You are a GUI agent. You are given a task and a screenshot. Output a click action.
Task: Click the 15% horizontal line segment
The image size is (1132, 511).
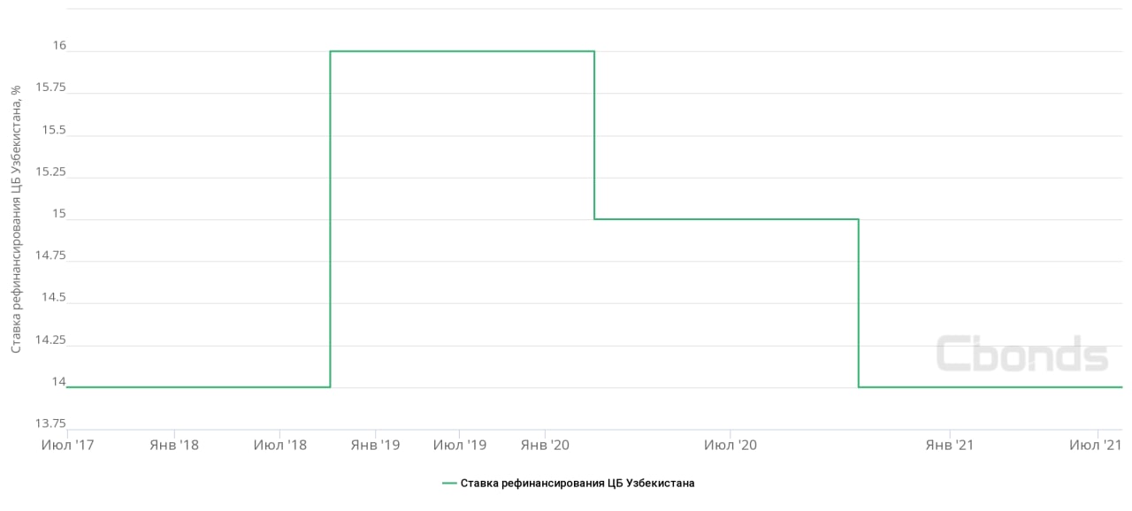pos(725,219)
